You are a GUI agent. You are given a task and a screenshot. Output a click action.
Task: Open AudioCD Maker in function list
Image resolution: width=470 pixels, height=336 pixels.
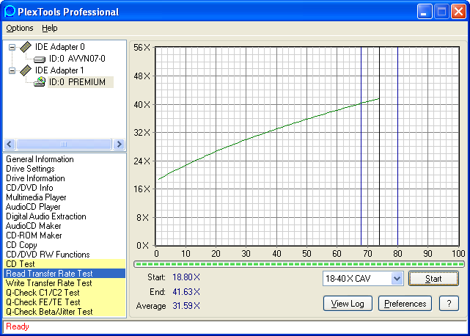(x=64, y=226)
